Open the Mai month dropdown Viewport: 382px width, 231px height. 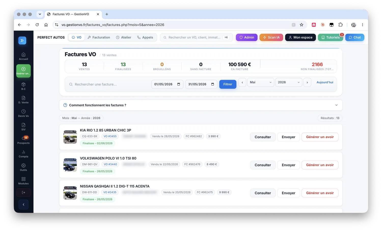click(261, 82)
